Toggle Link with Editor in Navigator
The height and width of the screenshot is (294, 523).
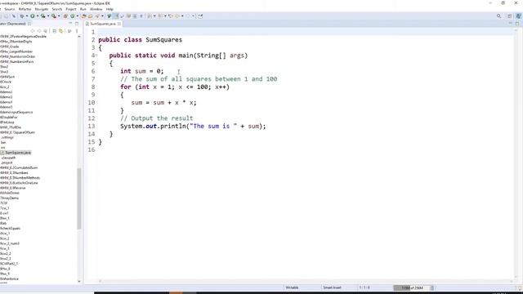[x=60, y=31]
